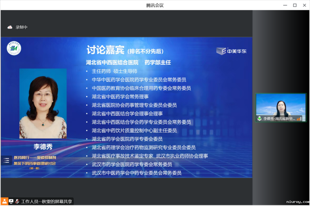Click the muted microphone icon in bottom bar
Viewport: 310px width, 206px height.
[17, 201]
